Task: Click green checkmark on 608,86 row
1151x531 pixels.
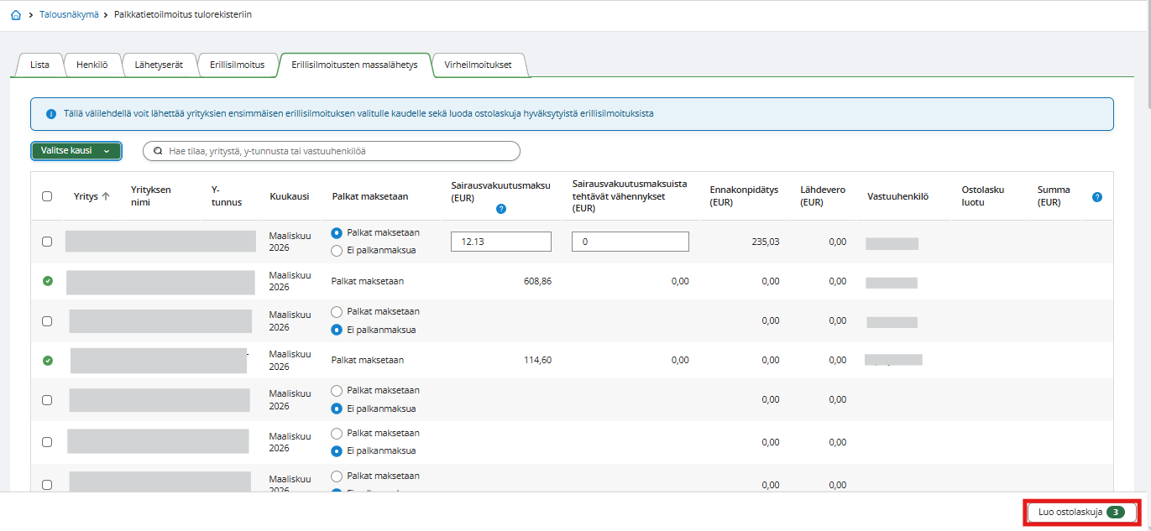Action: point(48,281)
